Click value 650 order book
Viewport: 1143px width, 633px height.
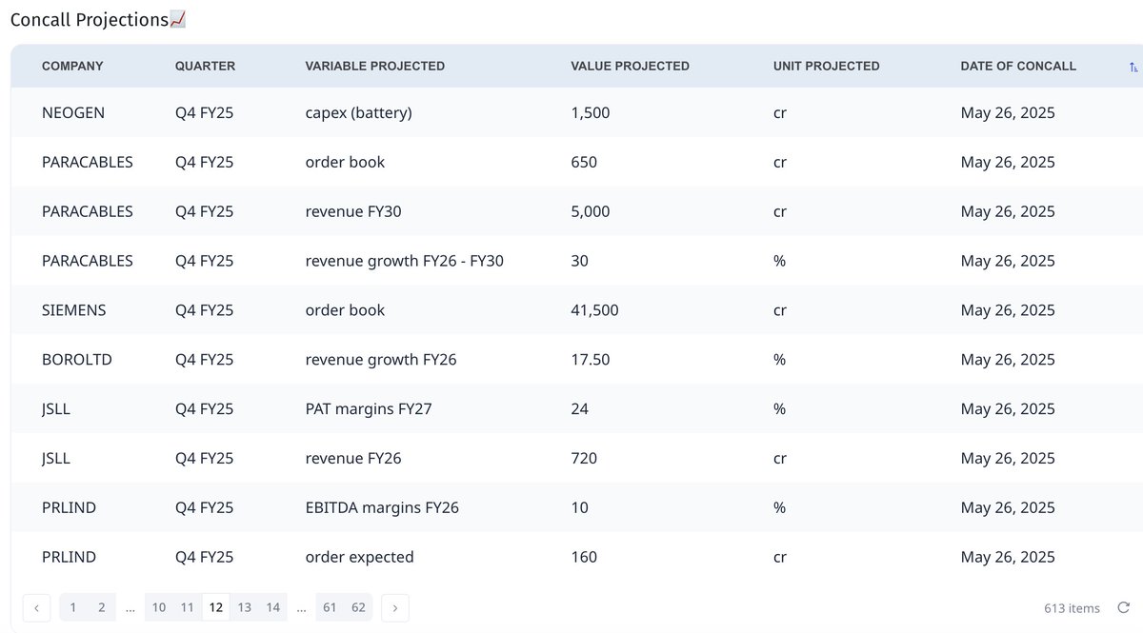(584, 162)
